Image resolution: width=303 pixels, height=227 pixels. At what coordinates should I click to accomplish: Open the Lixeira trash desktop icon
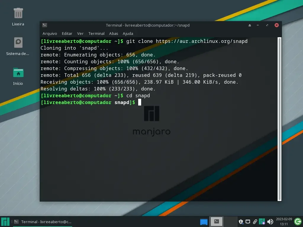coord(18,13)
